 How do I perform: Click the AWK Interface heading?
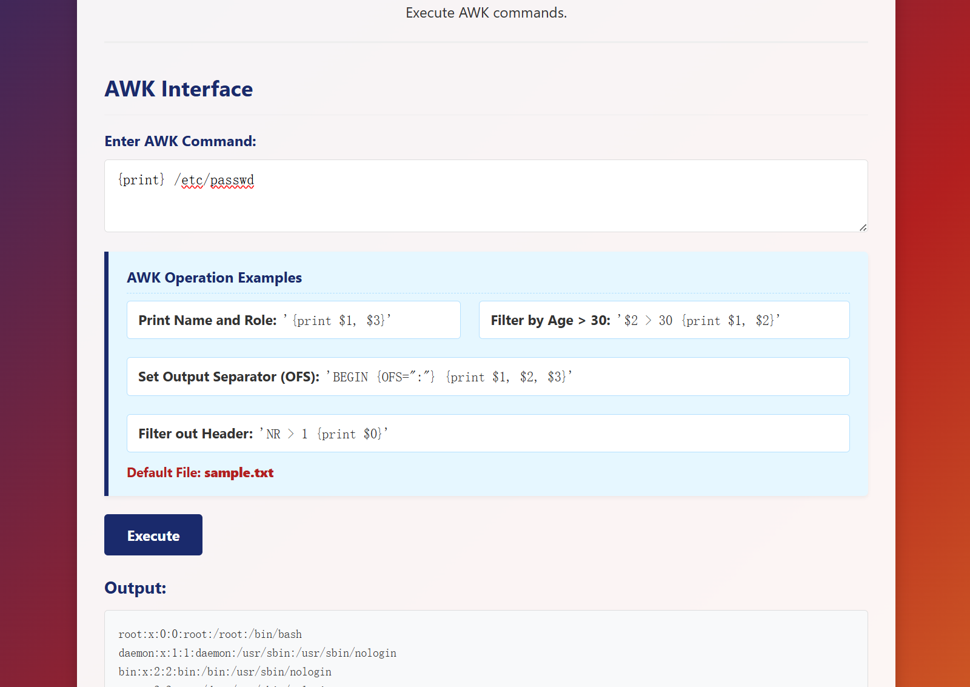coord(179,89)
